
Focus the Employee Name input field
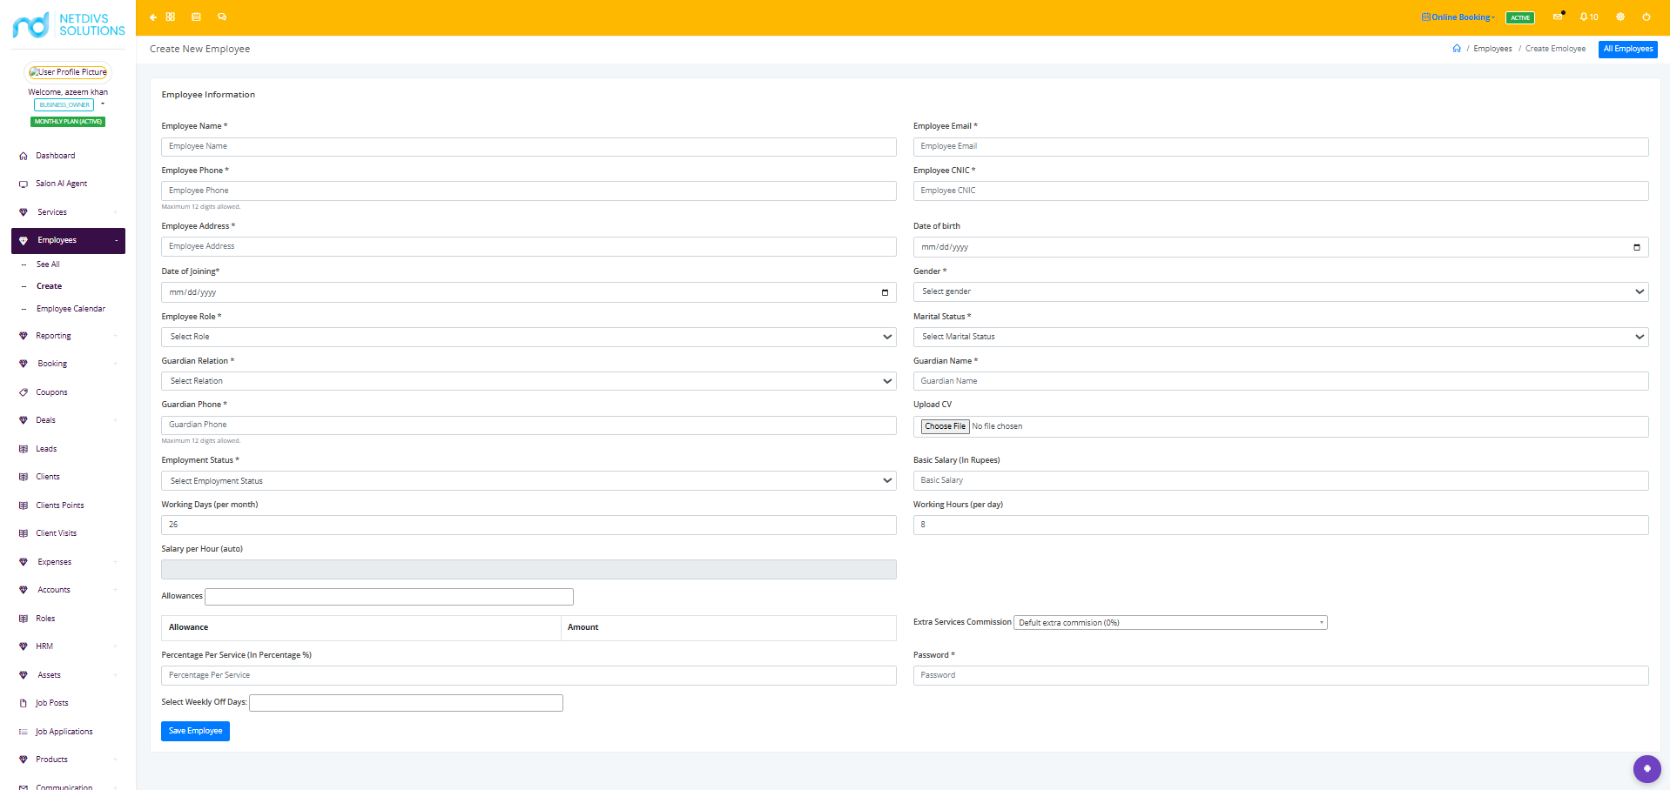[x=529, y=147]
